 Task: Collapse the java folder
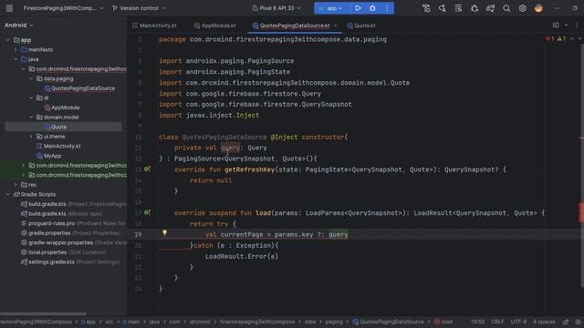[16, 59]
